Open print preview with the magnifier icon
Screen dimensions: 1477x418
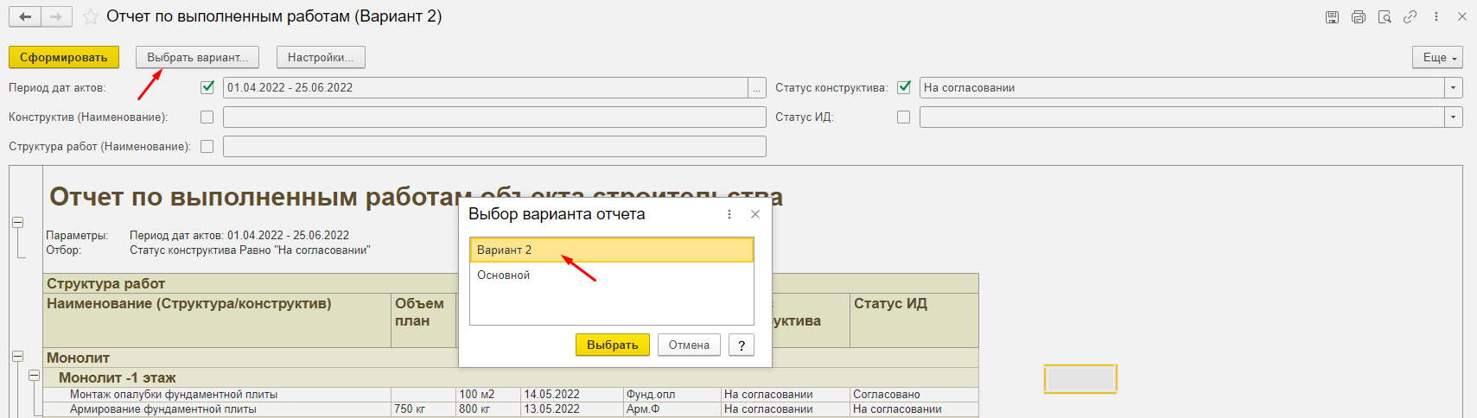tap(1385, 17)
